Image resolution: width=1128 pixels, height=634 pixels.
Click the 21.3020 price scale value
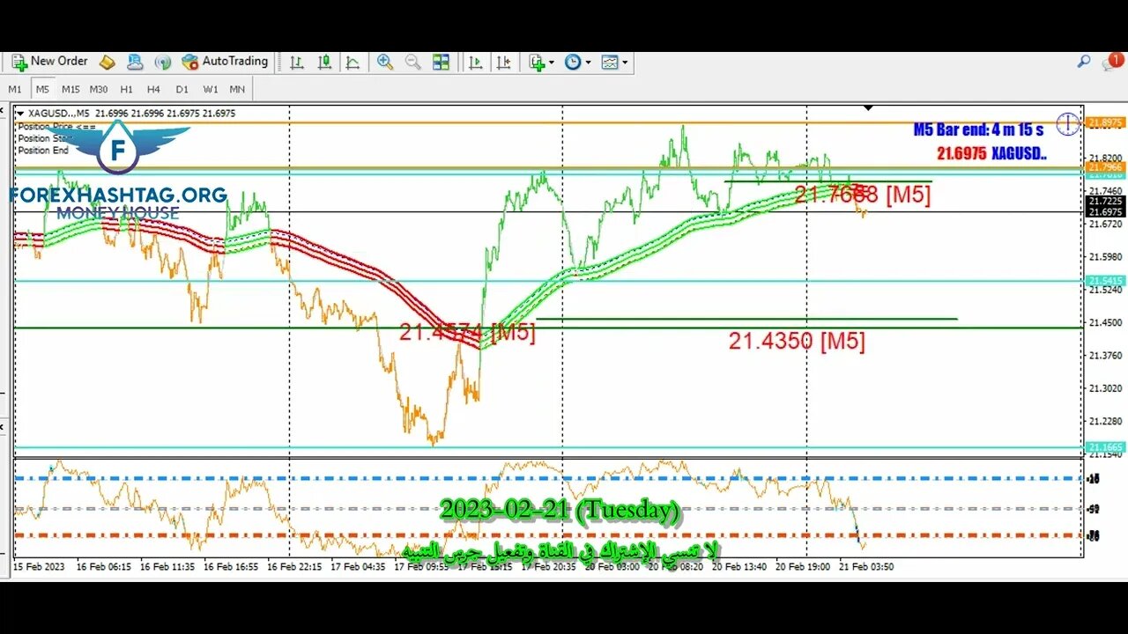(1104, 388)
